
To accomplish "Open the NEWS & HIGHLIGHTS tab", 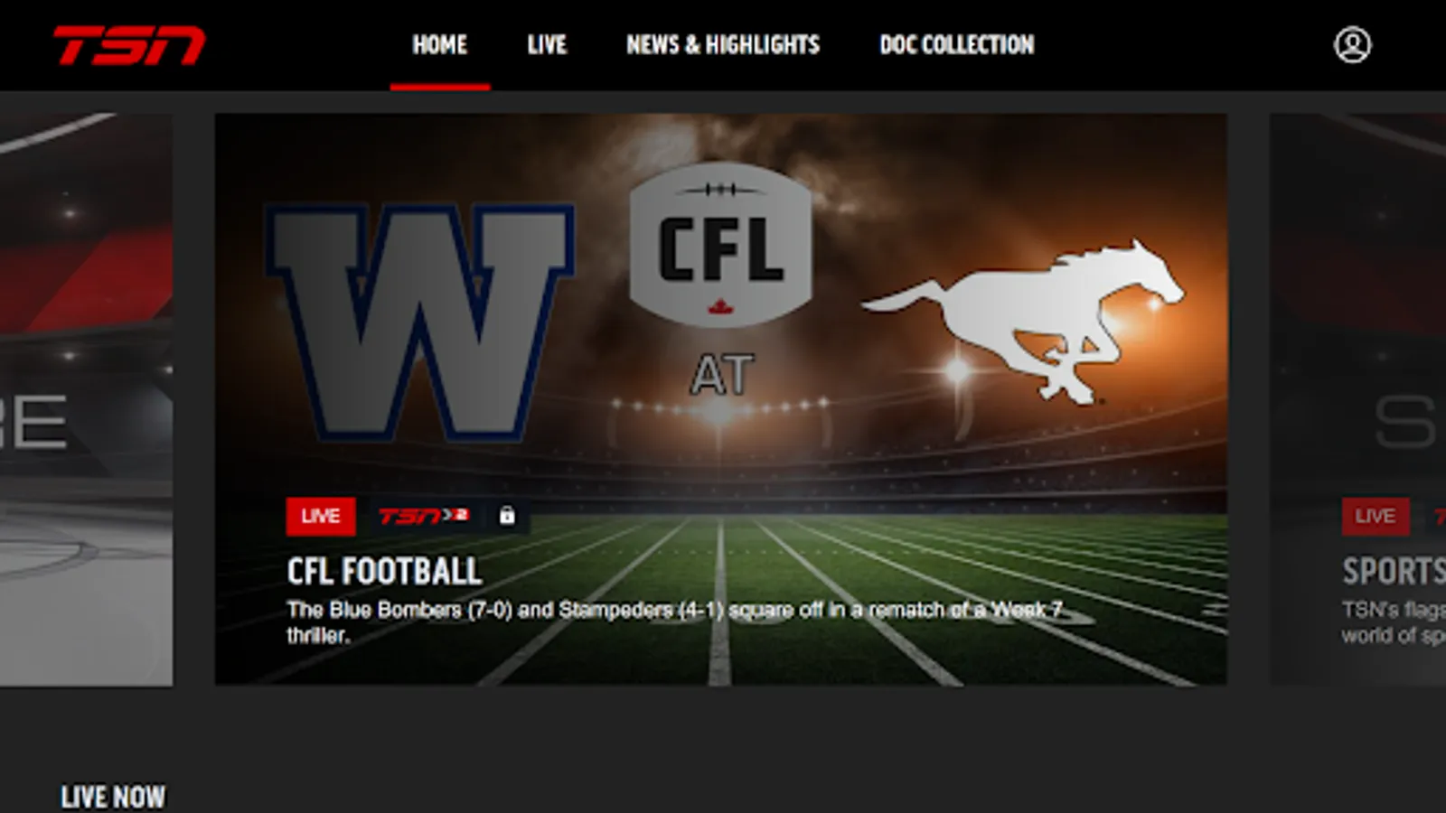I will click(723, 44).
